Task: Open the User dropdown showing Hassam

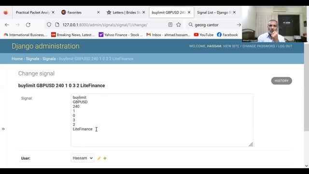Action: (83, 158)
